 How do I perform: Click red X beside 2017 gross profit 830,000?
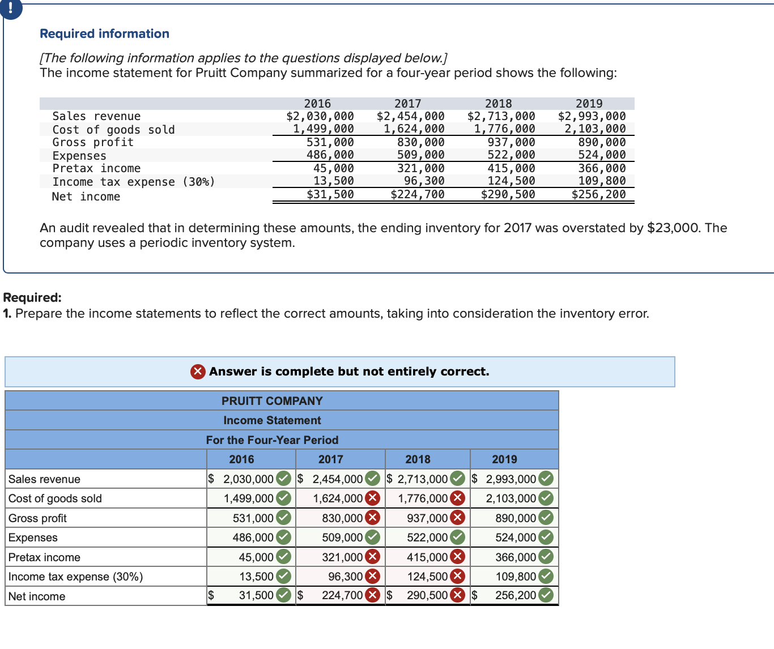pos(373,518)
